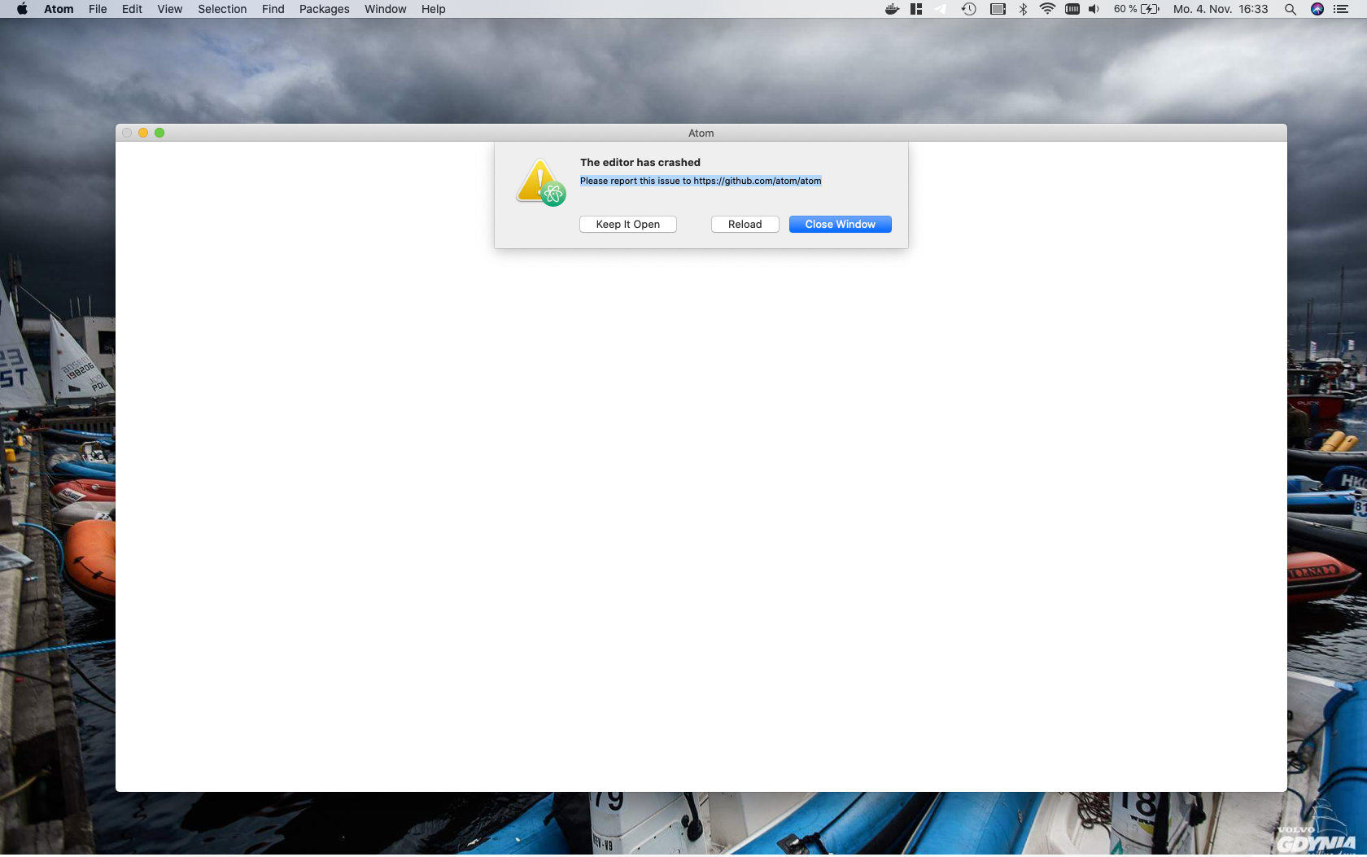
Task: Zoom the Atom window with green button
Action: [x=159, y=133]
